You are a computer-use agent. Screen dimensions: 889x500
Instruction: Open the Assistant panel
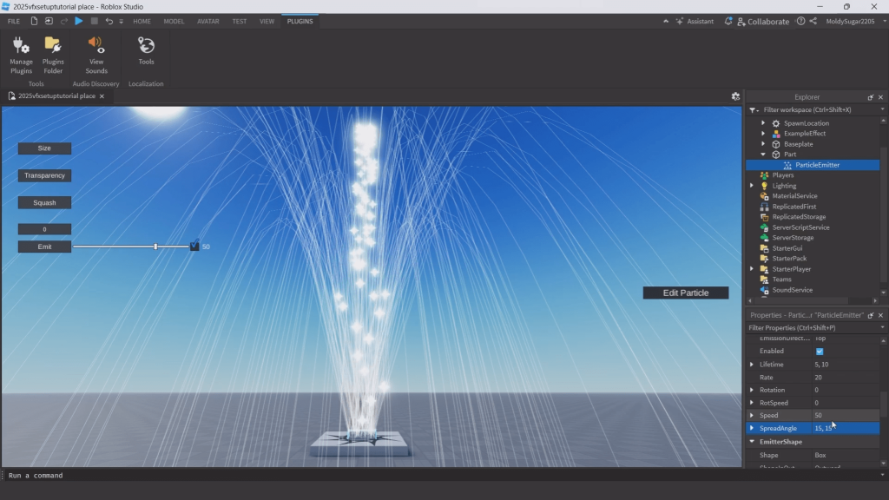point(695,21)
